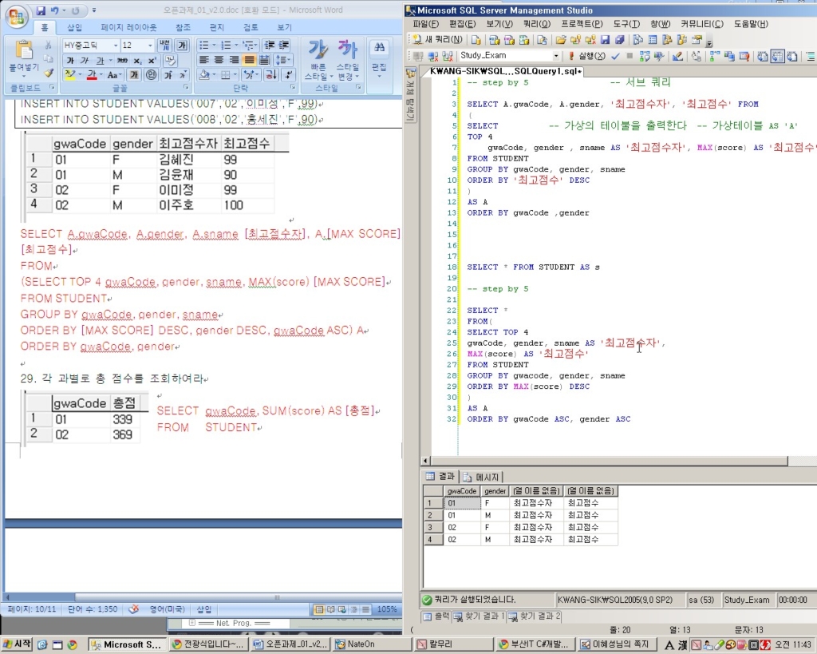
Task: Toggle bold formatting in Word ribbon
Action: coord(70,61)
